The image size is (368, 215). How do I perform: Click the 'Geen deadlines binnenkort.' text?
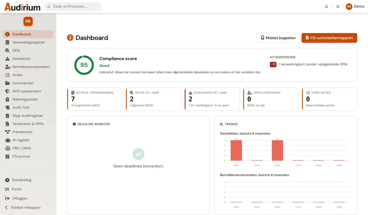[139, 166]
